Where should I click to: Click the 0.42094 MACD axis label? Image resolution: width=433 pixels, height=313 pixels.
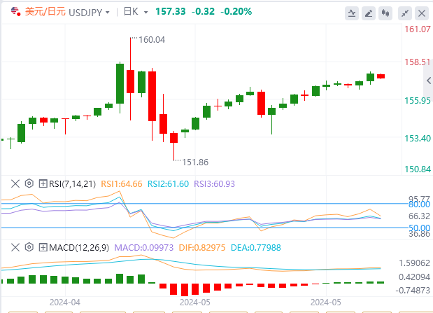[x=415, y=277]
